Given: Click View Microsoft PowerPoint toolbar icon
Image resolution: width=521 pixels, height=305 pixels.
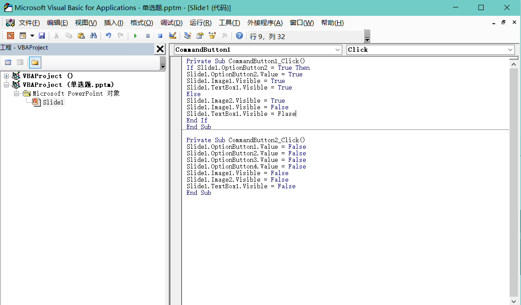Looking at the screenshot, I should [10, 36].
